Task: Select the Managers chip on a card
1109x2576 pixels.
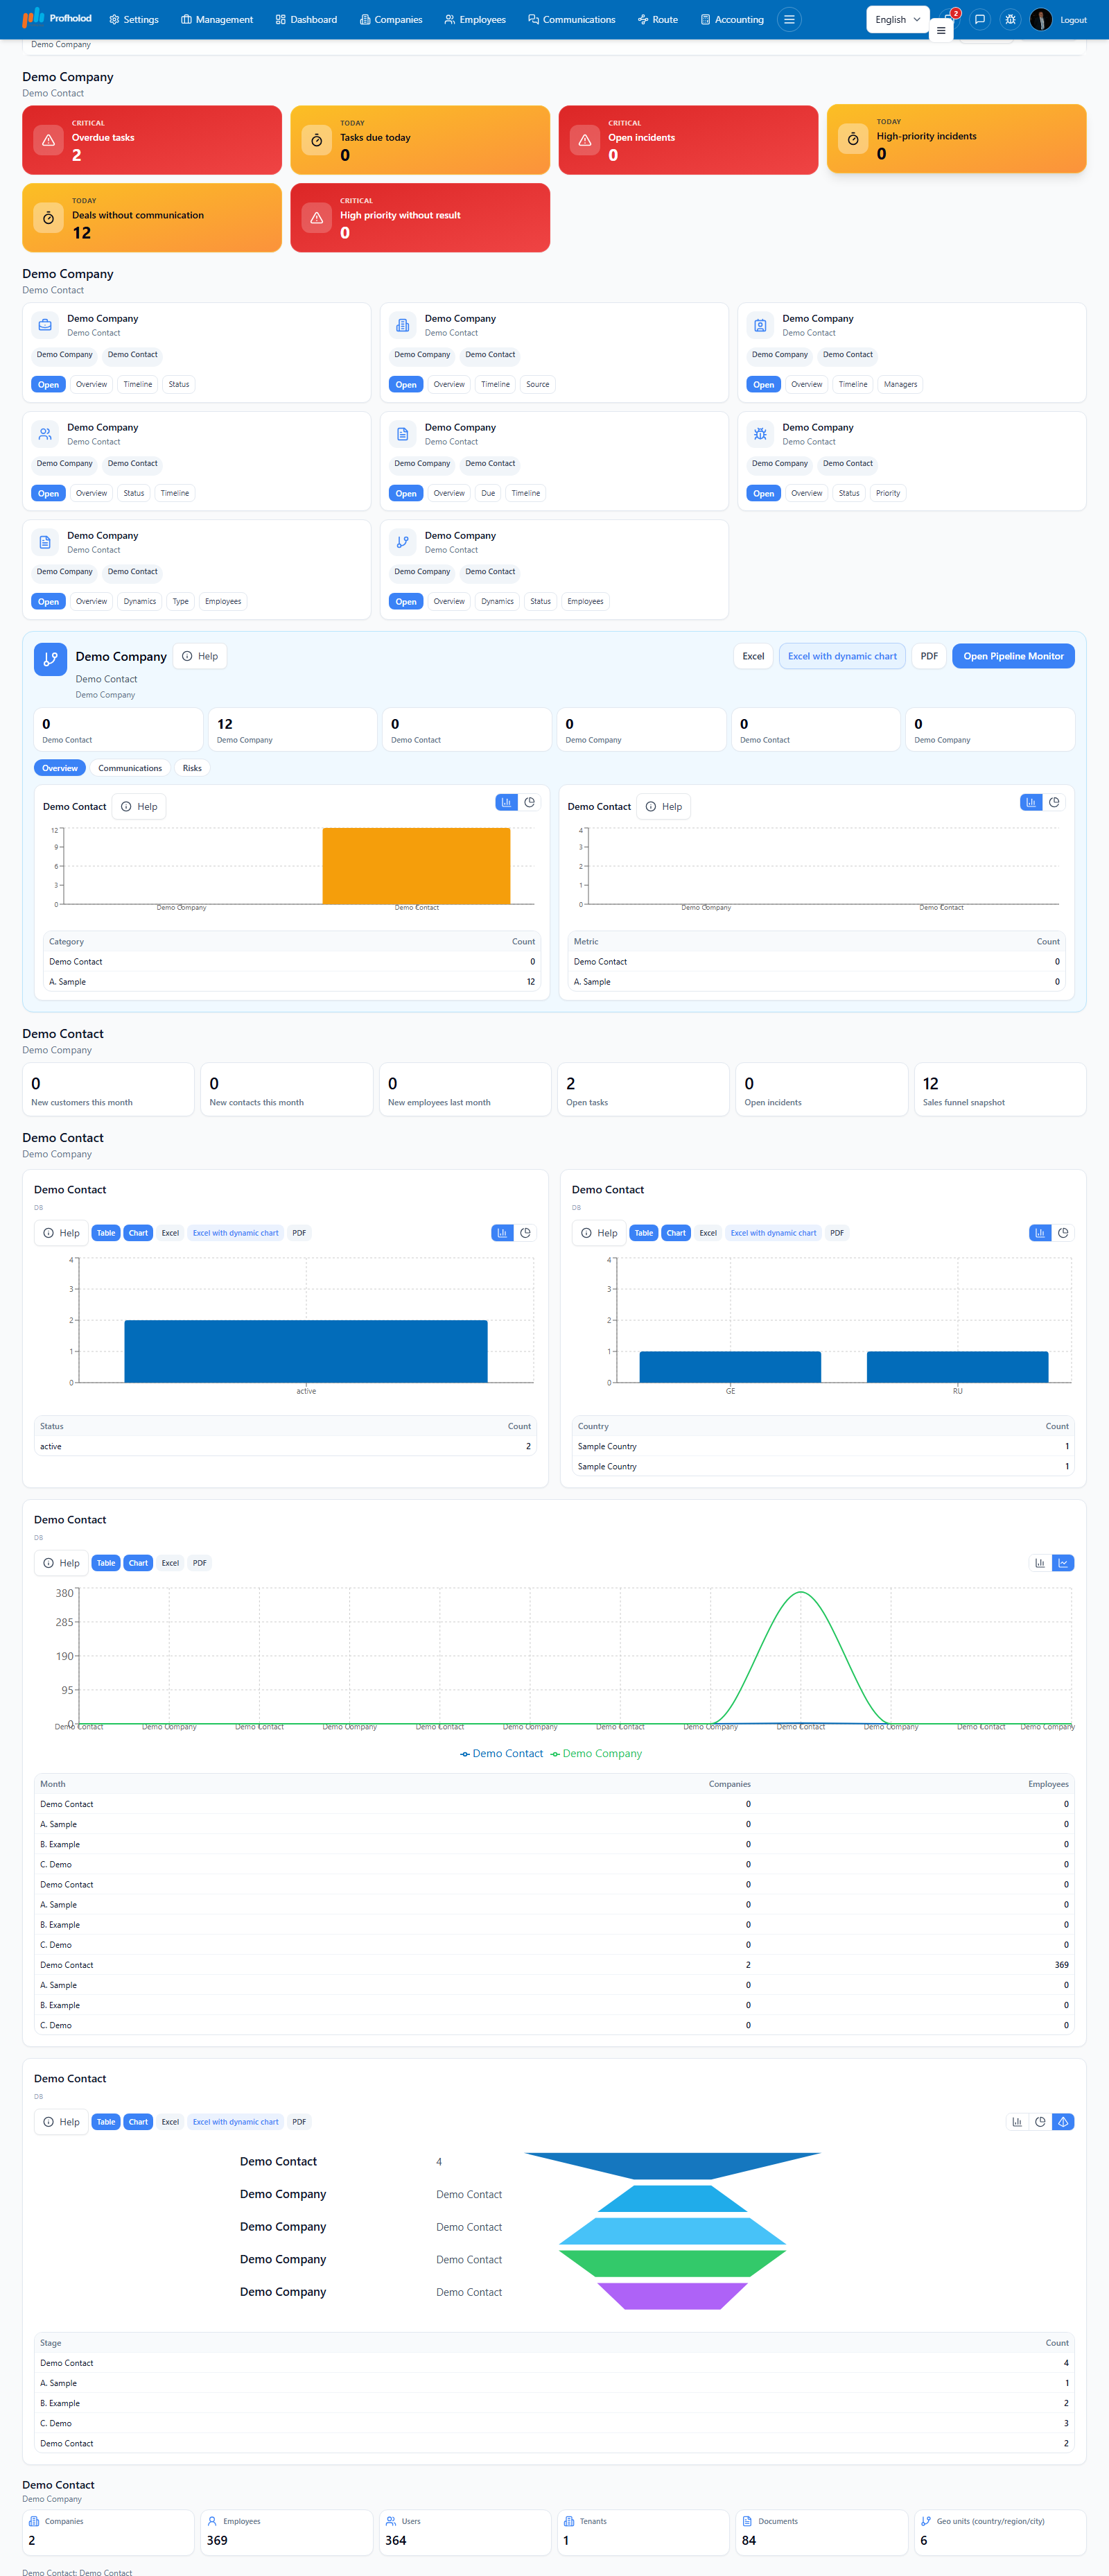Action: point(900,384)
